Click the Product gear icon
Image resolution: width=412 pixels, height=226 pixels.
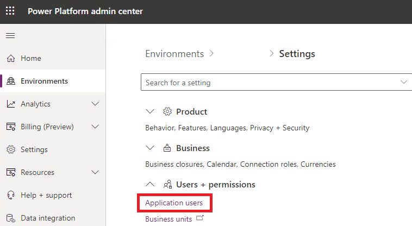pyautogui.click(x=167, y=111)
